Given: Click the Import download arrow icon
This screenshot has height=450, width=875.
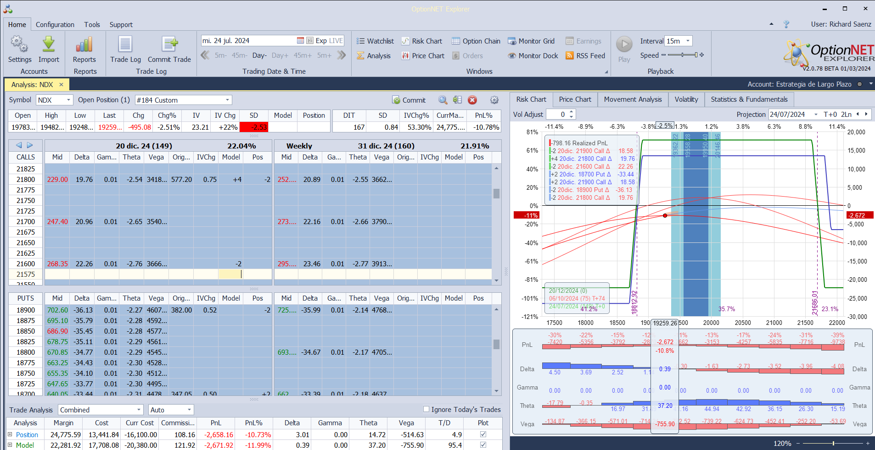Looking at the screenshot, I should pos(49,44).
